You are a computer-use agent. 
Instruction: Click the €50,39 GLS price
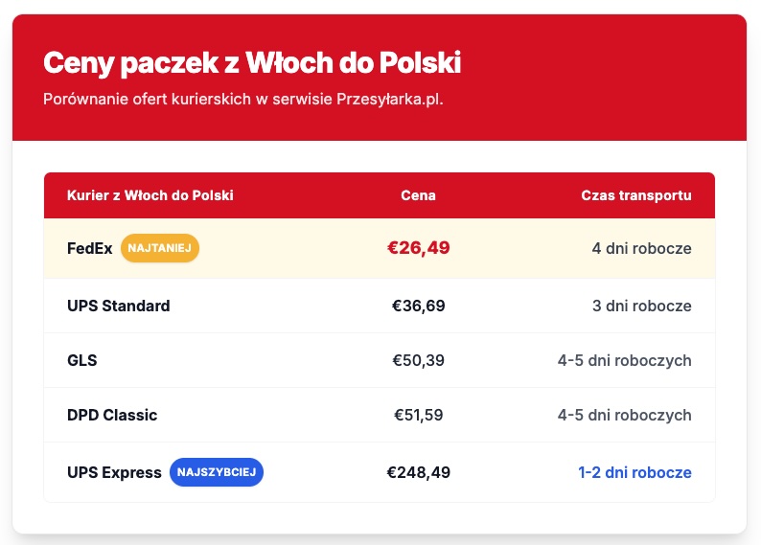(x=418, y=360)
